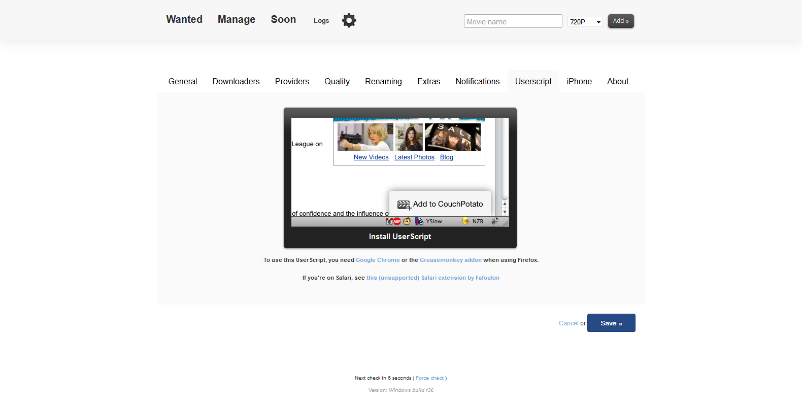Click the Save » button
This screenshot has height=402, width=802.
tap(611, 323)
